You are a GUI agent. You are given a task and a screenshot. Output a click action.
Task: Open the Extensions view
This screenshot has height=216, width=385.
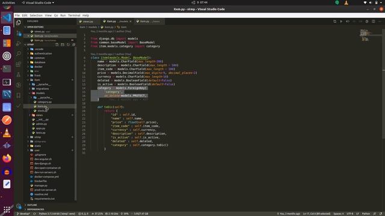pyautogui.click(x=19, y=64)
